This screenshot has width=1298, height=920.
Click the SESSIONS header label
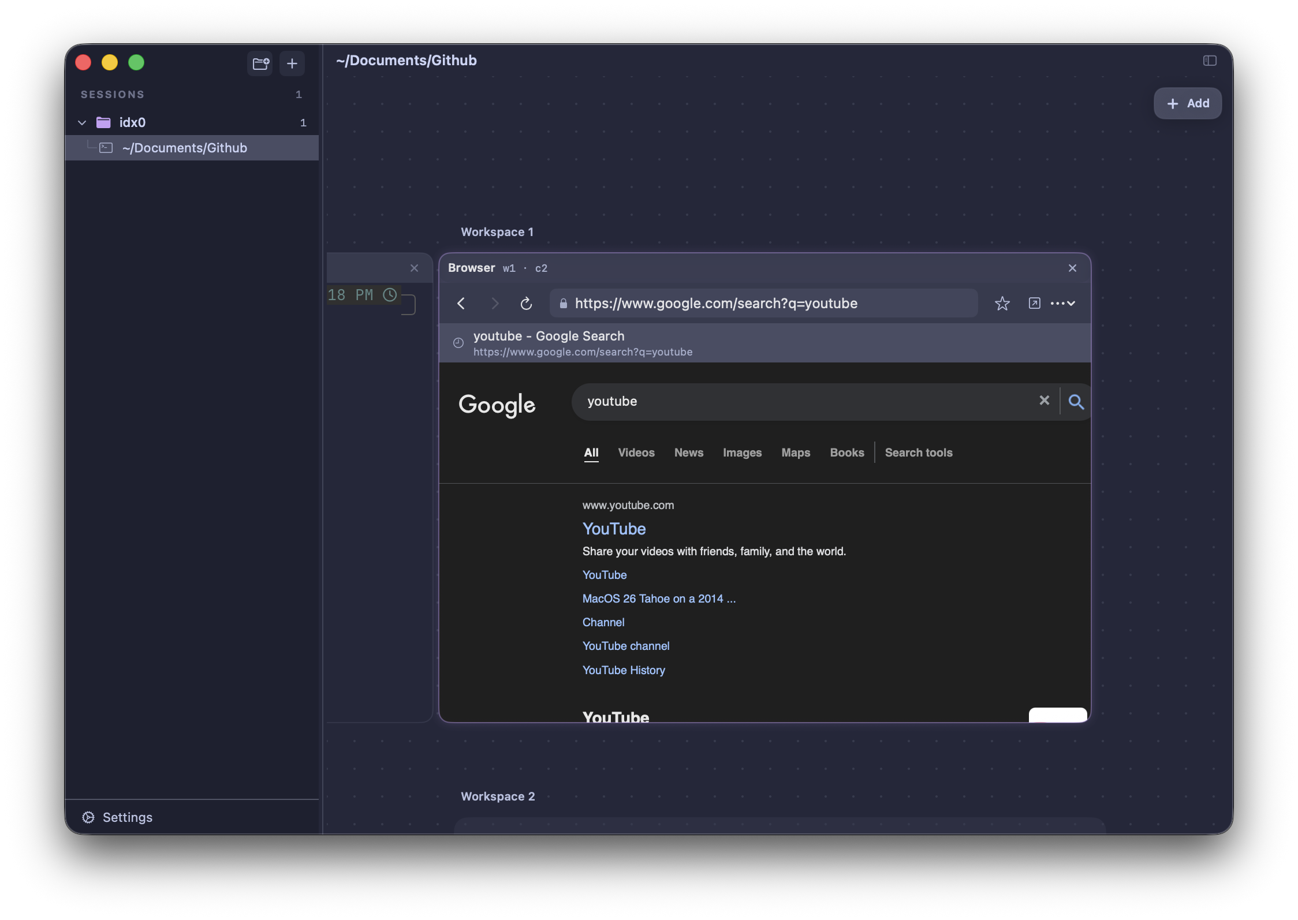[113, 94]
